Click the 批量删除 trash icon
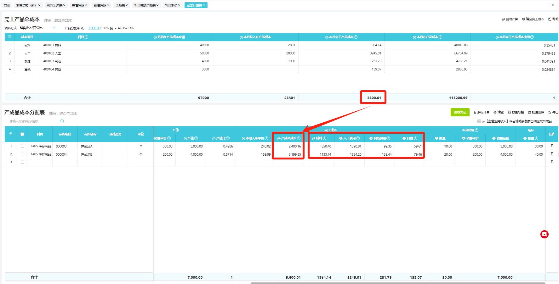Image resolution: width=559 pixels, height=284 pixels. click(529, 112)
